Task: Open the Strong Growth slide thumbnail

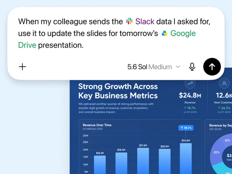Action: pyautogui.click(x=151, y=127)
